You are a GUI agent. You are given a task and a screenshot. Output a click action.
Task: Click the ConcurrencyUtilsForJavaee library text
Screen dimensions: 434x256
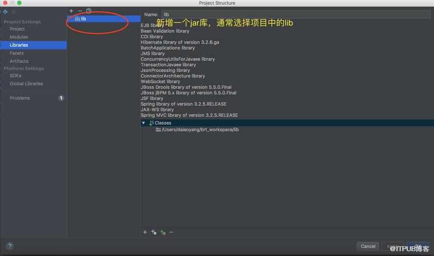click(x=178, y=59)
